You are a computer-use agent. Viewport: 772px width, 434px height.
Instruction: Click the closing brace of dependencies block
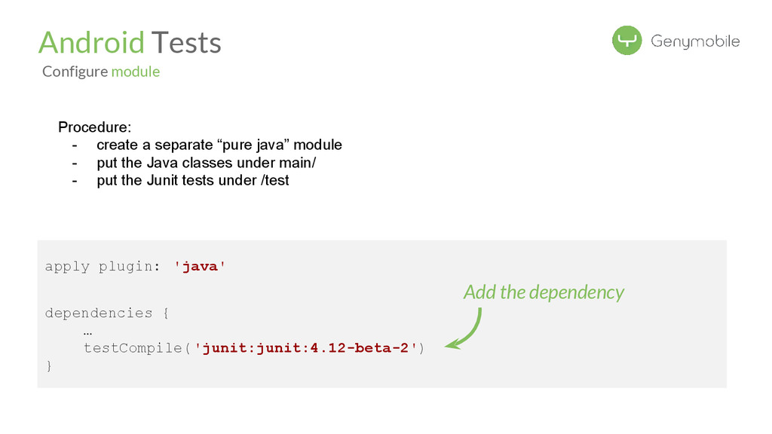coord(49,365)
